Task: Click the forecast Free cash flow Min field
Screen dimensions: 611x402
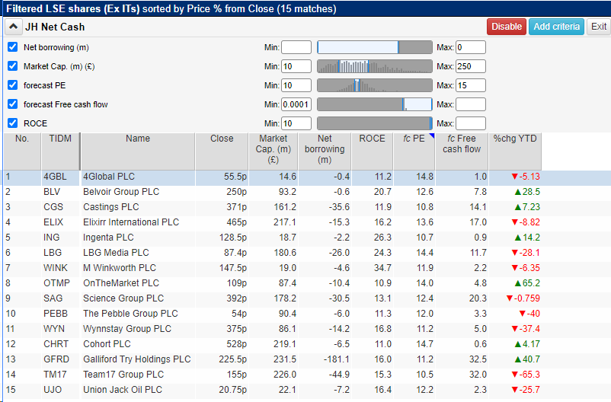Action: click(x=296, y=104)
